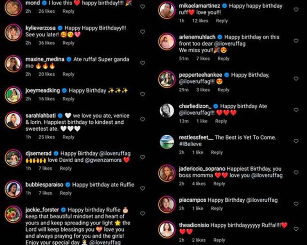Tap the heart on arlenemuhlach's comment
This screenshot has height=245, width=307.
pos(296,41)
